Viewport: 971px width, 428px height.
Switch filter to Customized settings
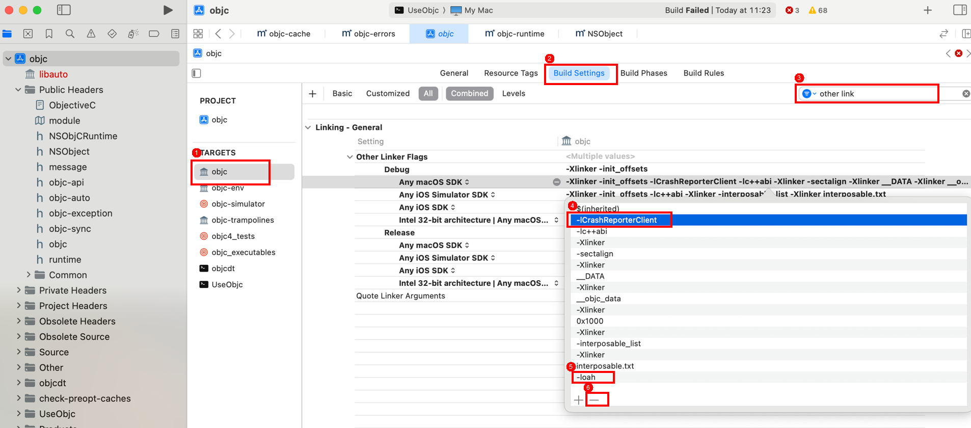(x=388, y=94)
